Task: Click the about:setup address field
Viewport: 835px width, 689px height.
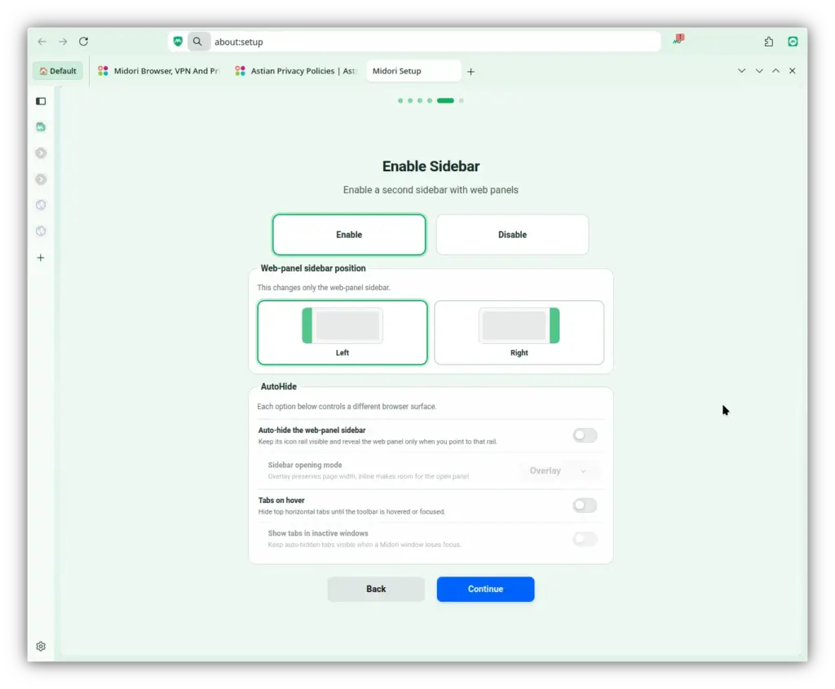Action: pos(434,42)
